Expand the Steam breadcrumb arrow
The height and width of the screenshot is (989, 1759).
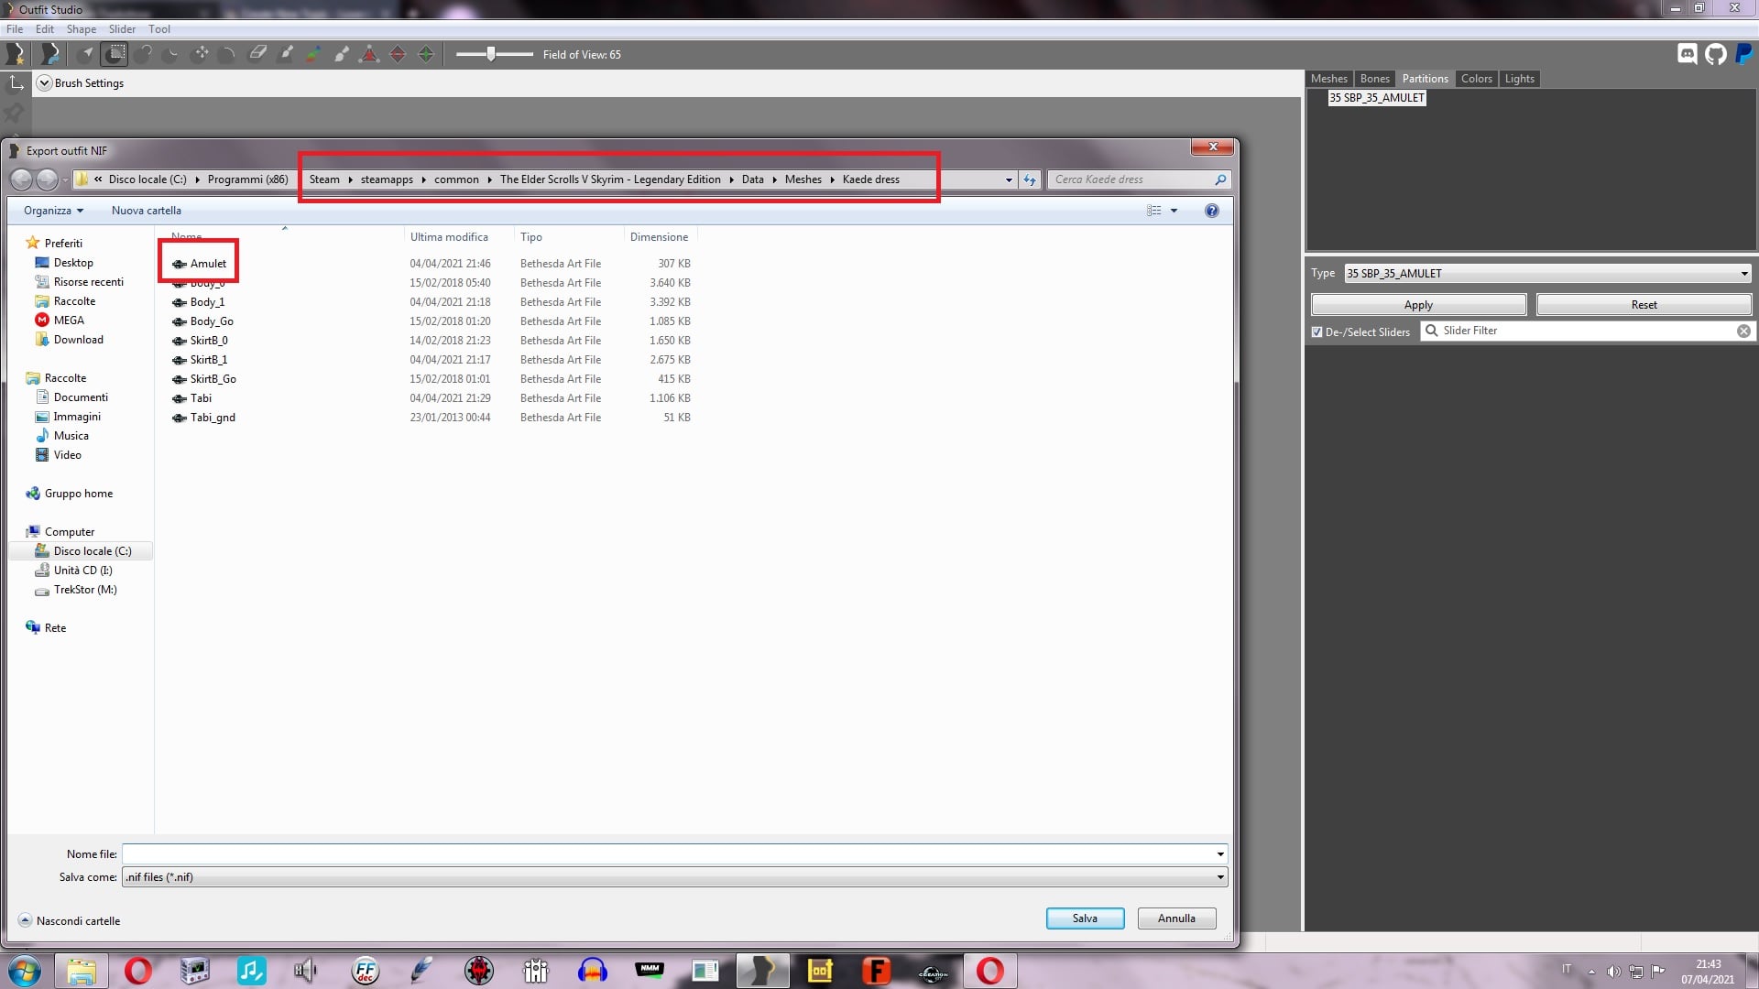(x=350, y=179)
